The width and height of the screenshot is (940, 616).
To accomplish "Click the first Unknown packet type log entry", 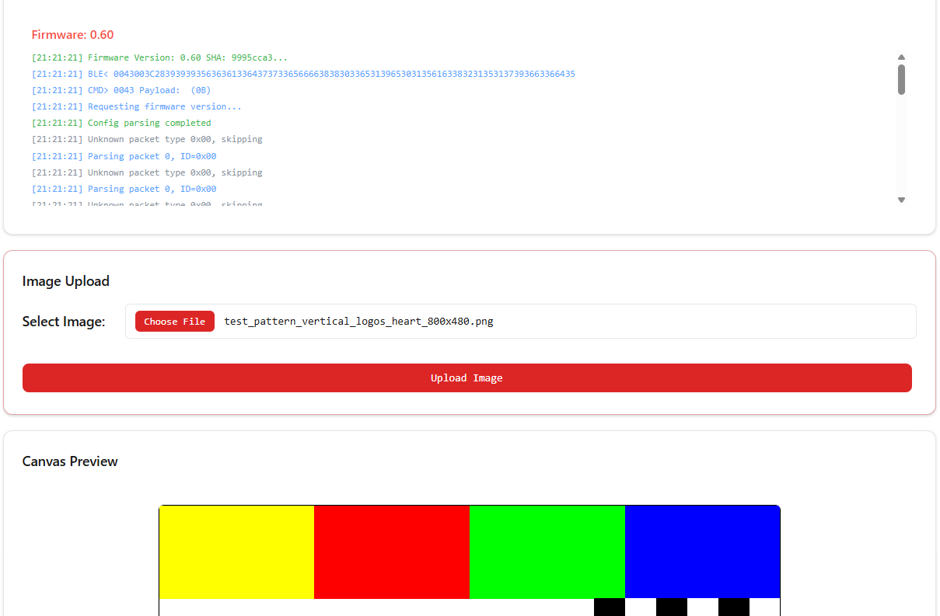I will (x=147, y=140).
